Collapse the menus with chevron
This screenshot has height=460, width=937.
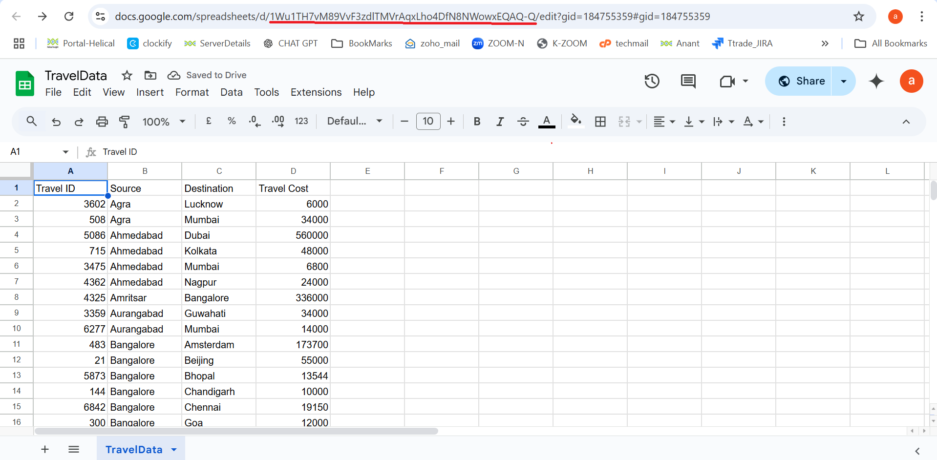pyautogui.click(x=906, y=122)
